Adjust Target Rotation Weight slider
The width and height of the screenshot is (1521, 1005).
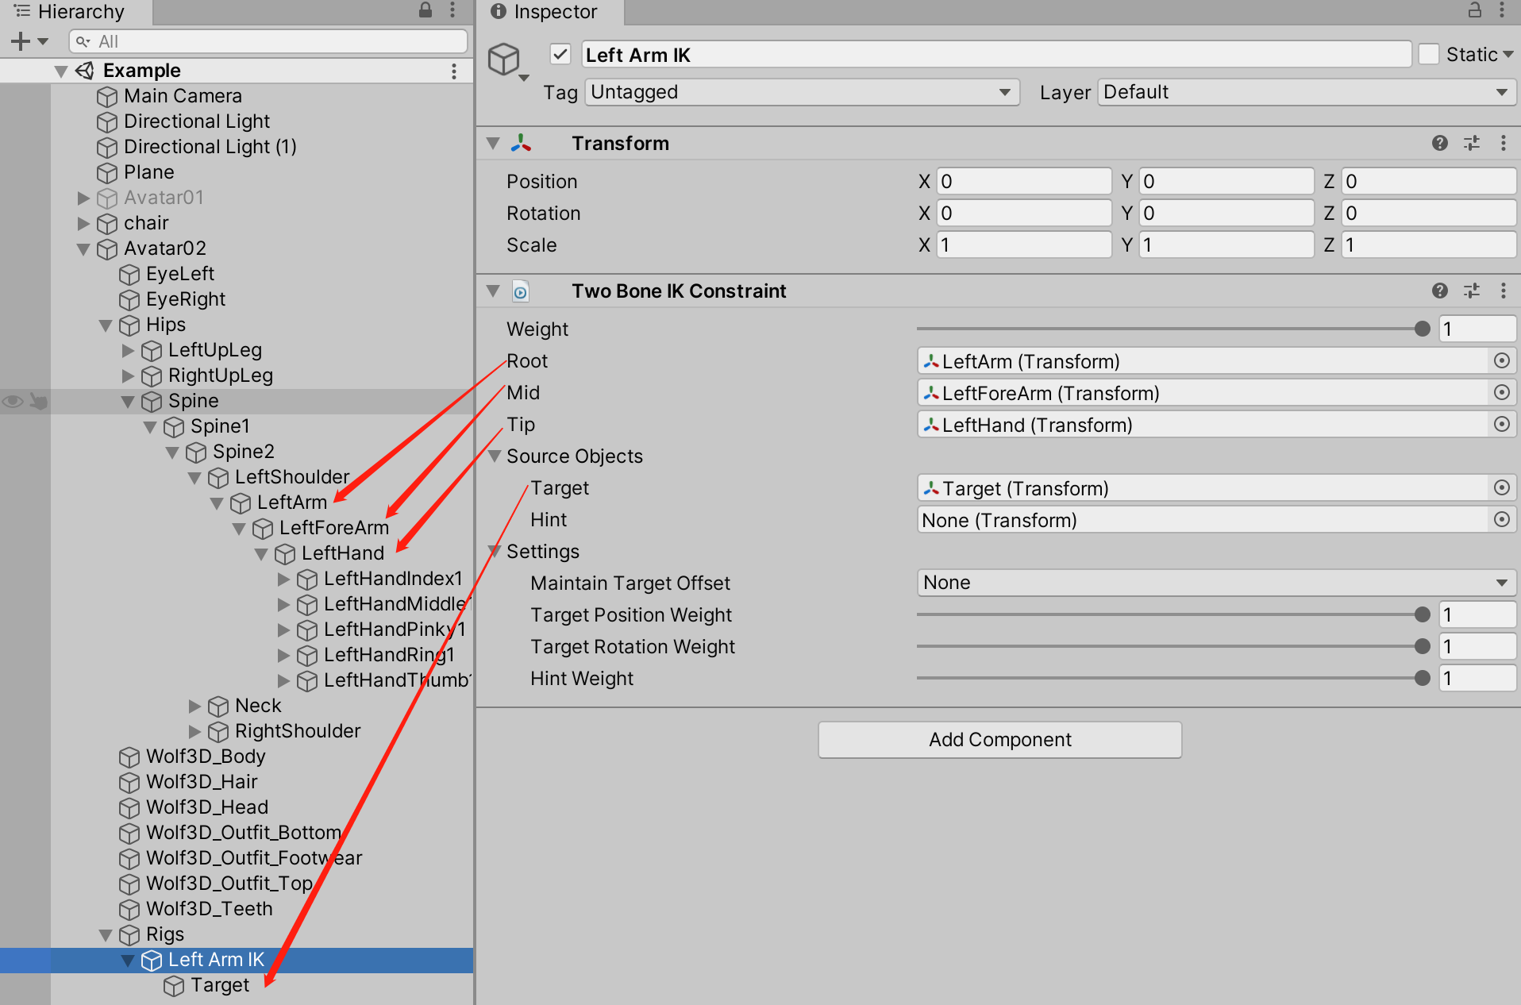[x=1422, y=646]
